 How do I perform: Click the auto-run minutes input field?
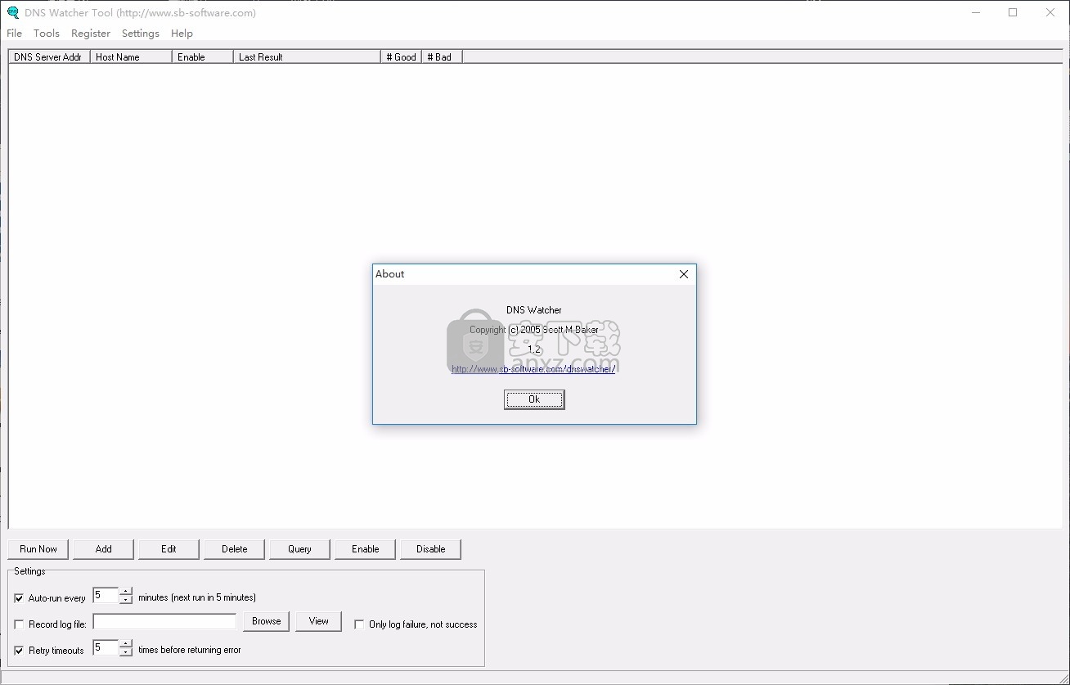point(106,596)
